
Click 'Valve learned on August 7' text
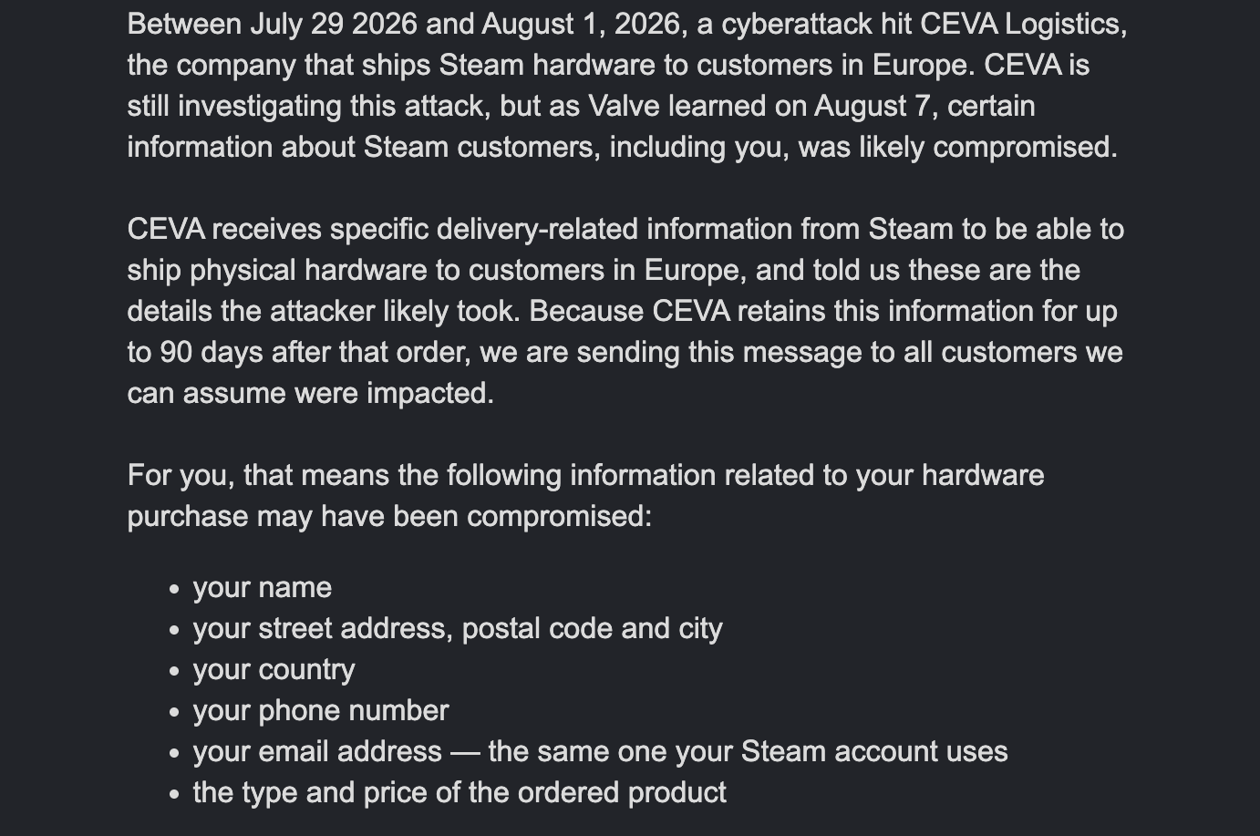click(x=760, y=106)
